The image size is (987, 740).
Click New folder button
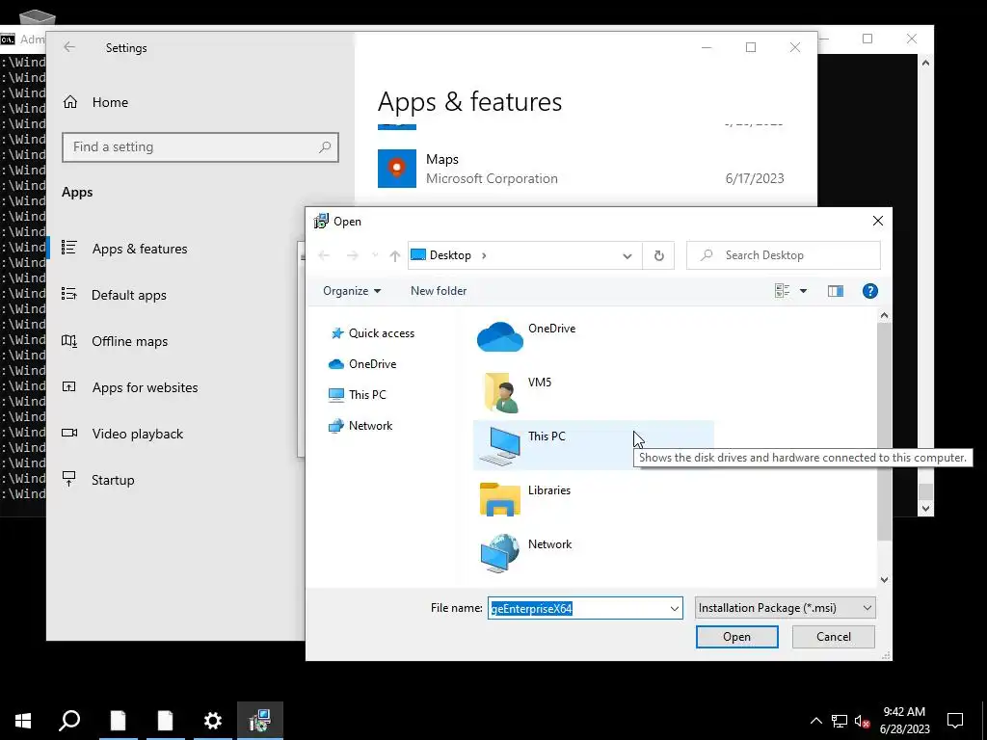tap(439, 291)
